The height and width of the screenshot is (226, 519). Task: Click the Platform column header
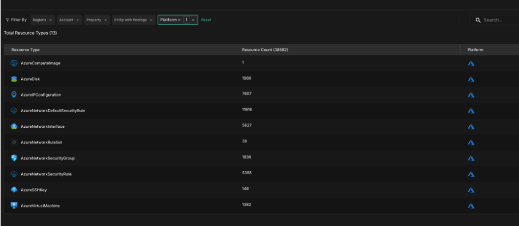click(475, 50)
